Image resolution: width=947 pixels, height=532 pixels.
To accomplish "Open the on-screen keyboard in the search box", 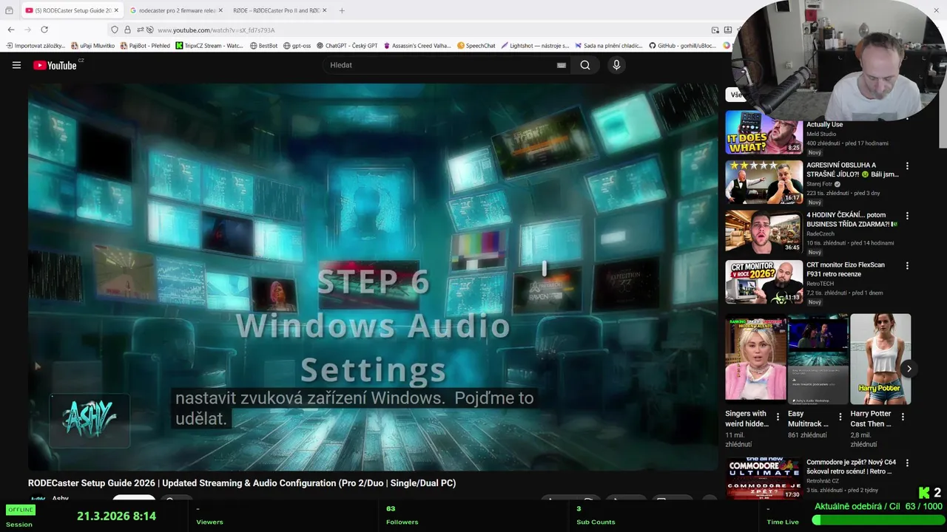I will [562, 65].
